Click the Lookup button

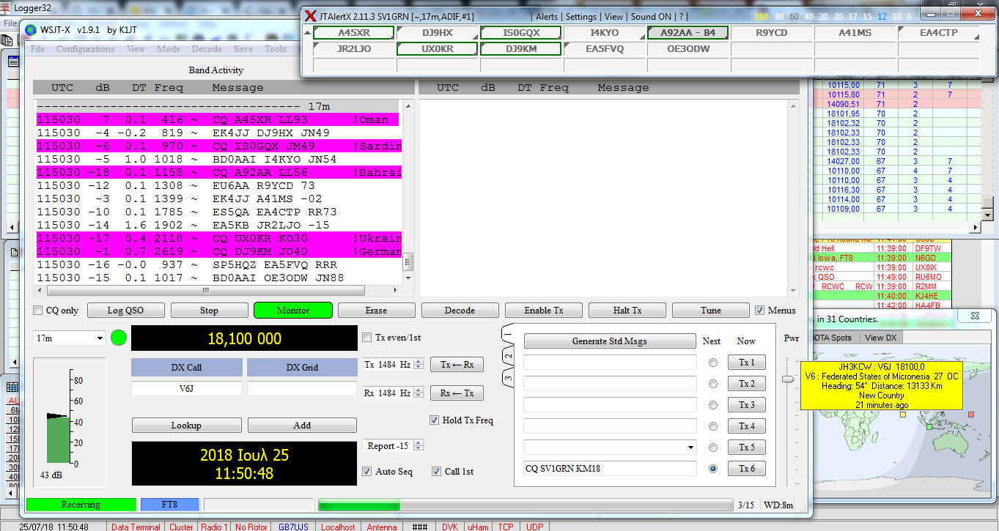[x=186, y=426]
